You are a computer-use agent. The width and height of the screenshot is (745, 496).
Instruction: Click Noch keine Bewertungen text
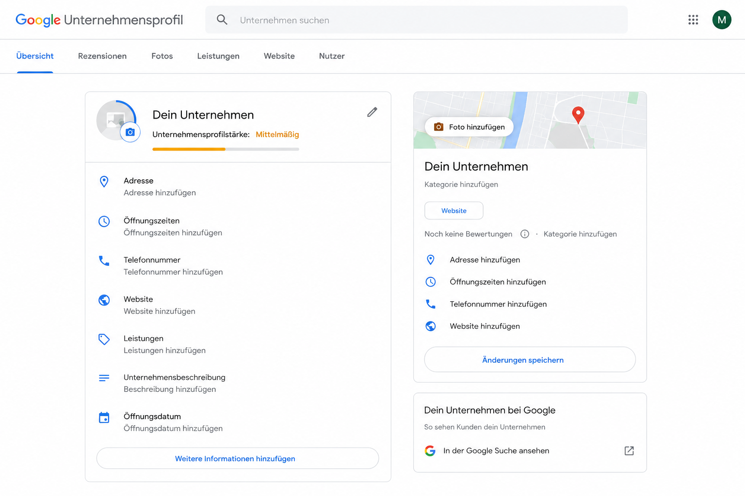pyautogui.click(x=468, y=234)
